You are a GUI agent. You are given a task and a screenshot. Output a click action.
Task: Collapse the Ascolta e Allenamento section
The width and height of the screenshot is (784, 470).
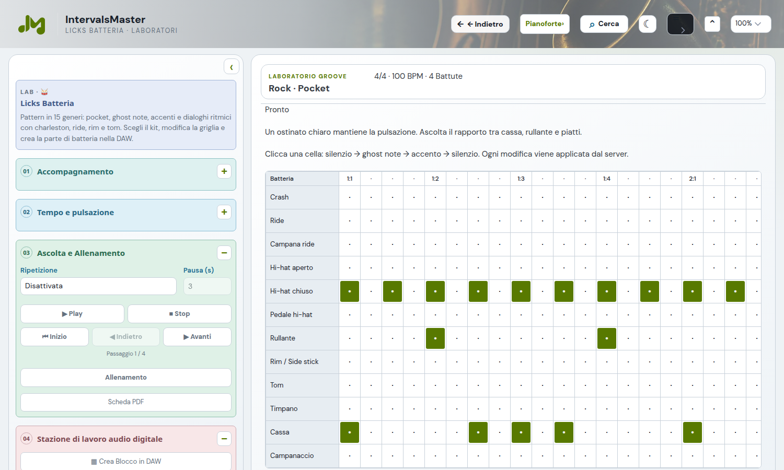[x=224, y=253]
